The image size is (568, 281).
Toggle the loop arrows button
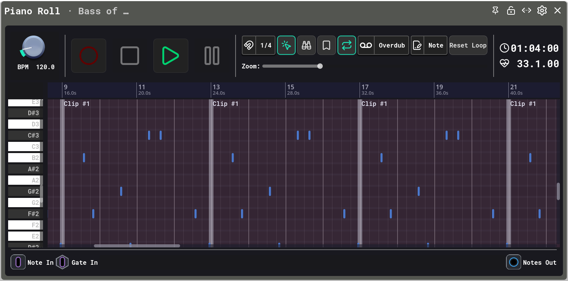pos(347,45)
